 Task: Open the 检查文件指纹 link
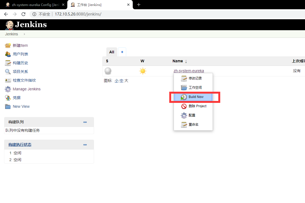click(x=24, y=81)
